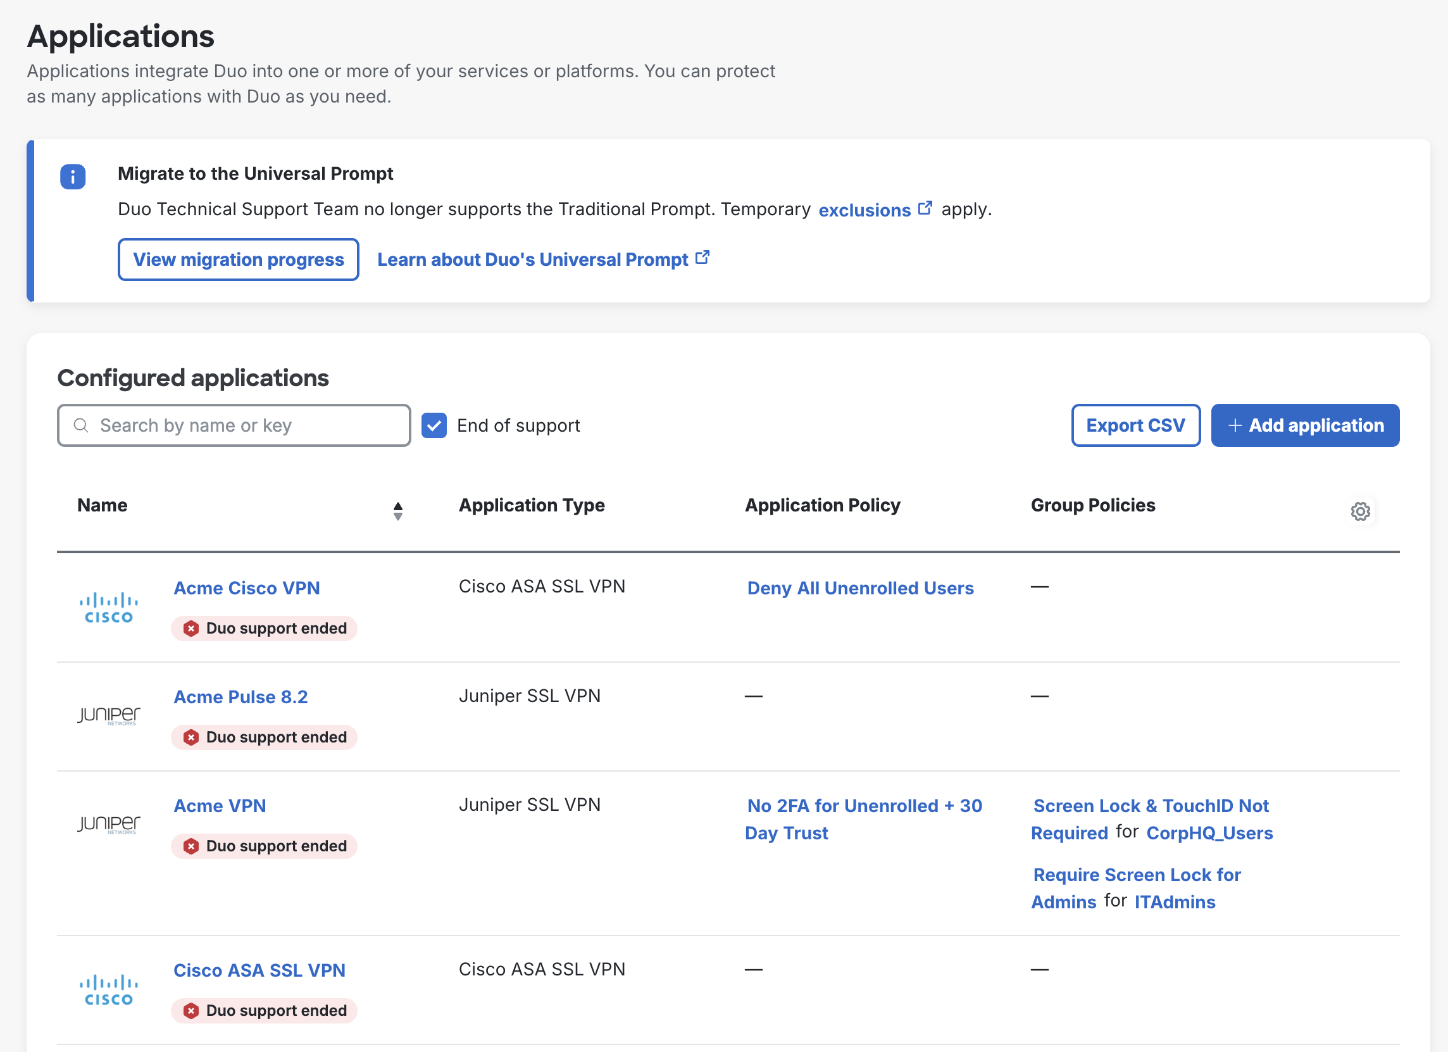Open table column settings gear icon
This screenshot has width=1448, height=1052.
point(1360,511)
